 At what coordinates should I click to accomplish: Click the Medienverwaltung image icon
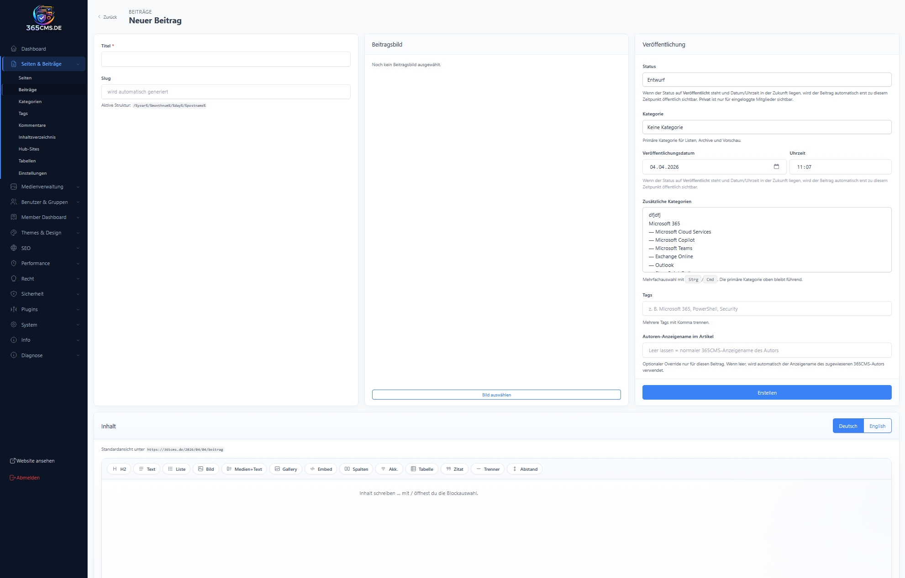(x=14, y=187)
